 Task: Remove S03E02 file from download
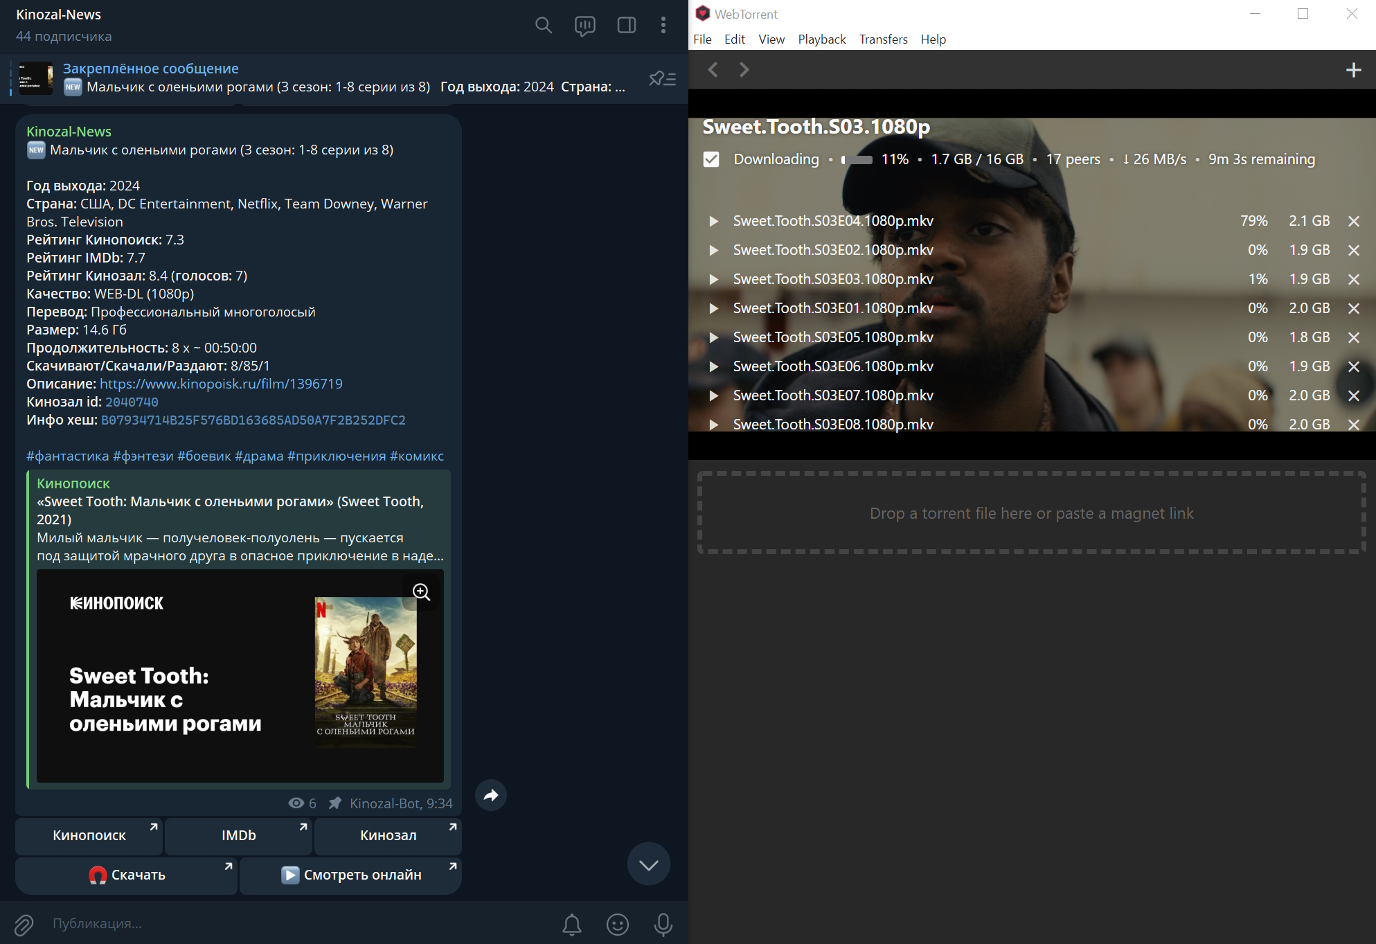coord(1354,250)
